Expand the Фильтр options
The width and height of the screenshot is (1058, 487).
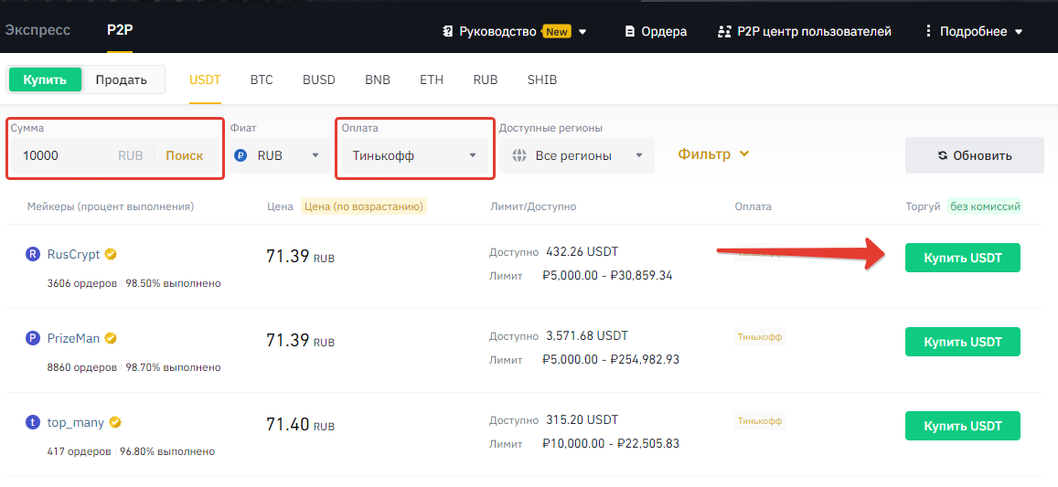713,154
